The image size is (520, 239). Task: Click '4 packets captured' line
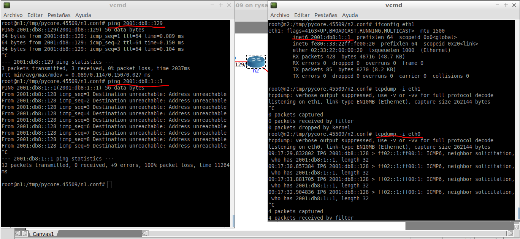[x=296, y=211]
